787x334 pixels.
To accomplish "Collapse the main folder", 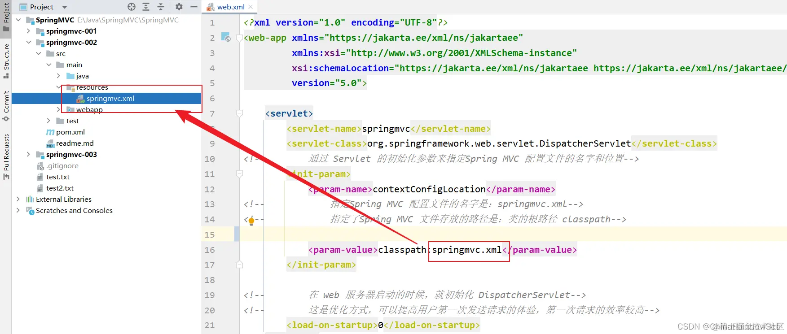I will pos(49,65).
